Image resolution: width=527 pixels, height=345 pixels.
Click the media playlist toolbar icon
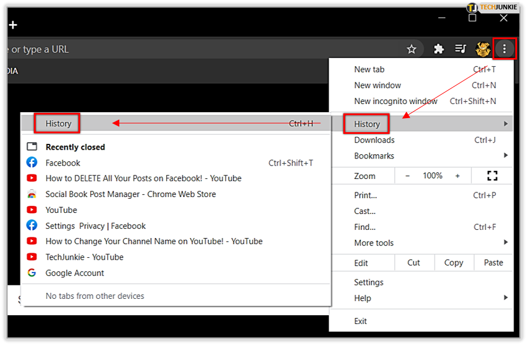[460, 49]
